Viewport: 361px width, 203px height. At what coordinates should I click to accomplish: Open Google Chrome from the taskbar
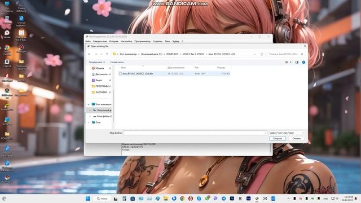tap(182, 198)
